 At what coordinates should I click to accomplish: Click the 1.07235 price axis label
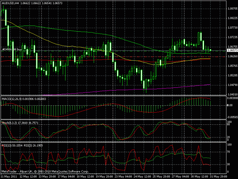coord(233,37)
